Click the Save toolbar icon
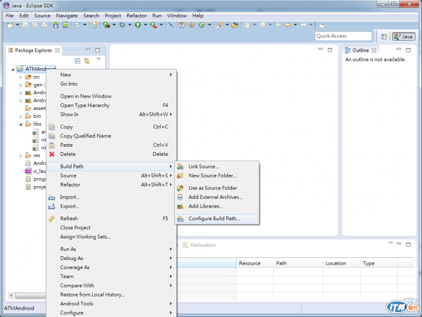Viewport: 422px width, 317px height. click(25, 25)
